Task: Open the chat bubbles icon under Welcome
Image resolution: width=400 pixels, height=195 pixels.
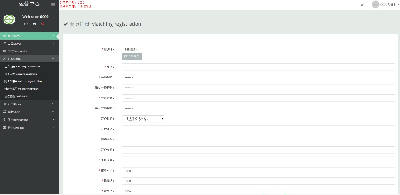Action: pyautogui.click(x=34, y=24)
